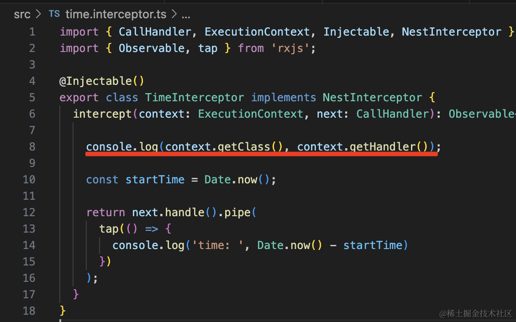This screenshot has height=322, width=516.
Task: Place cursor on the startTime declaration on line 10
Action: click(x=155, y=180)
